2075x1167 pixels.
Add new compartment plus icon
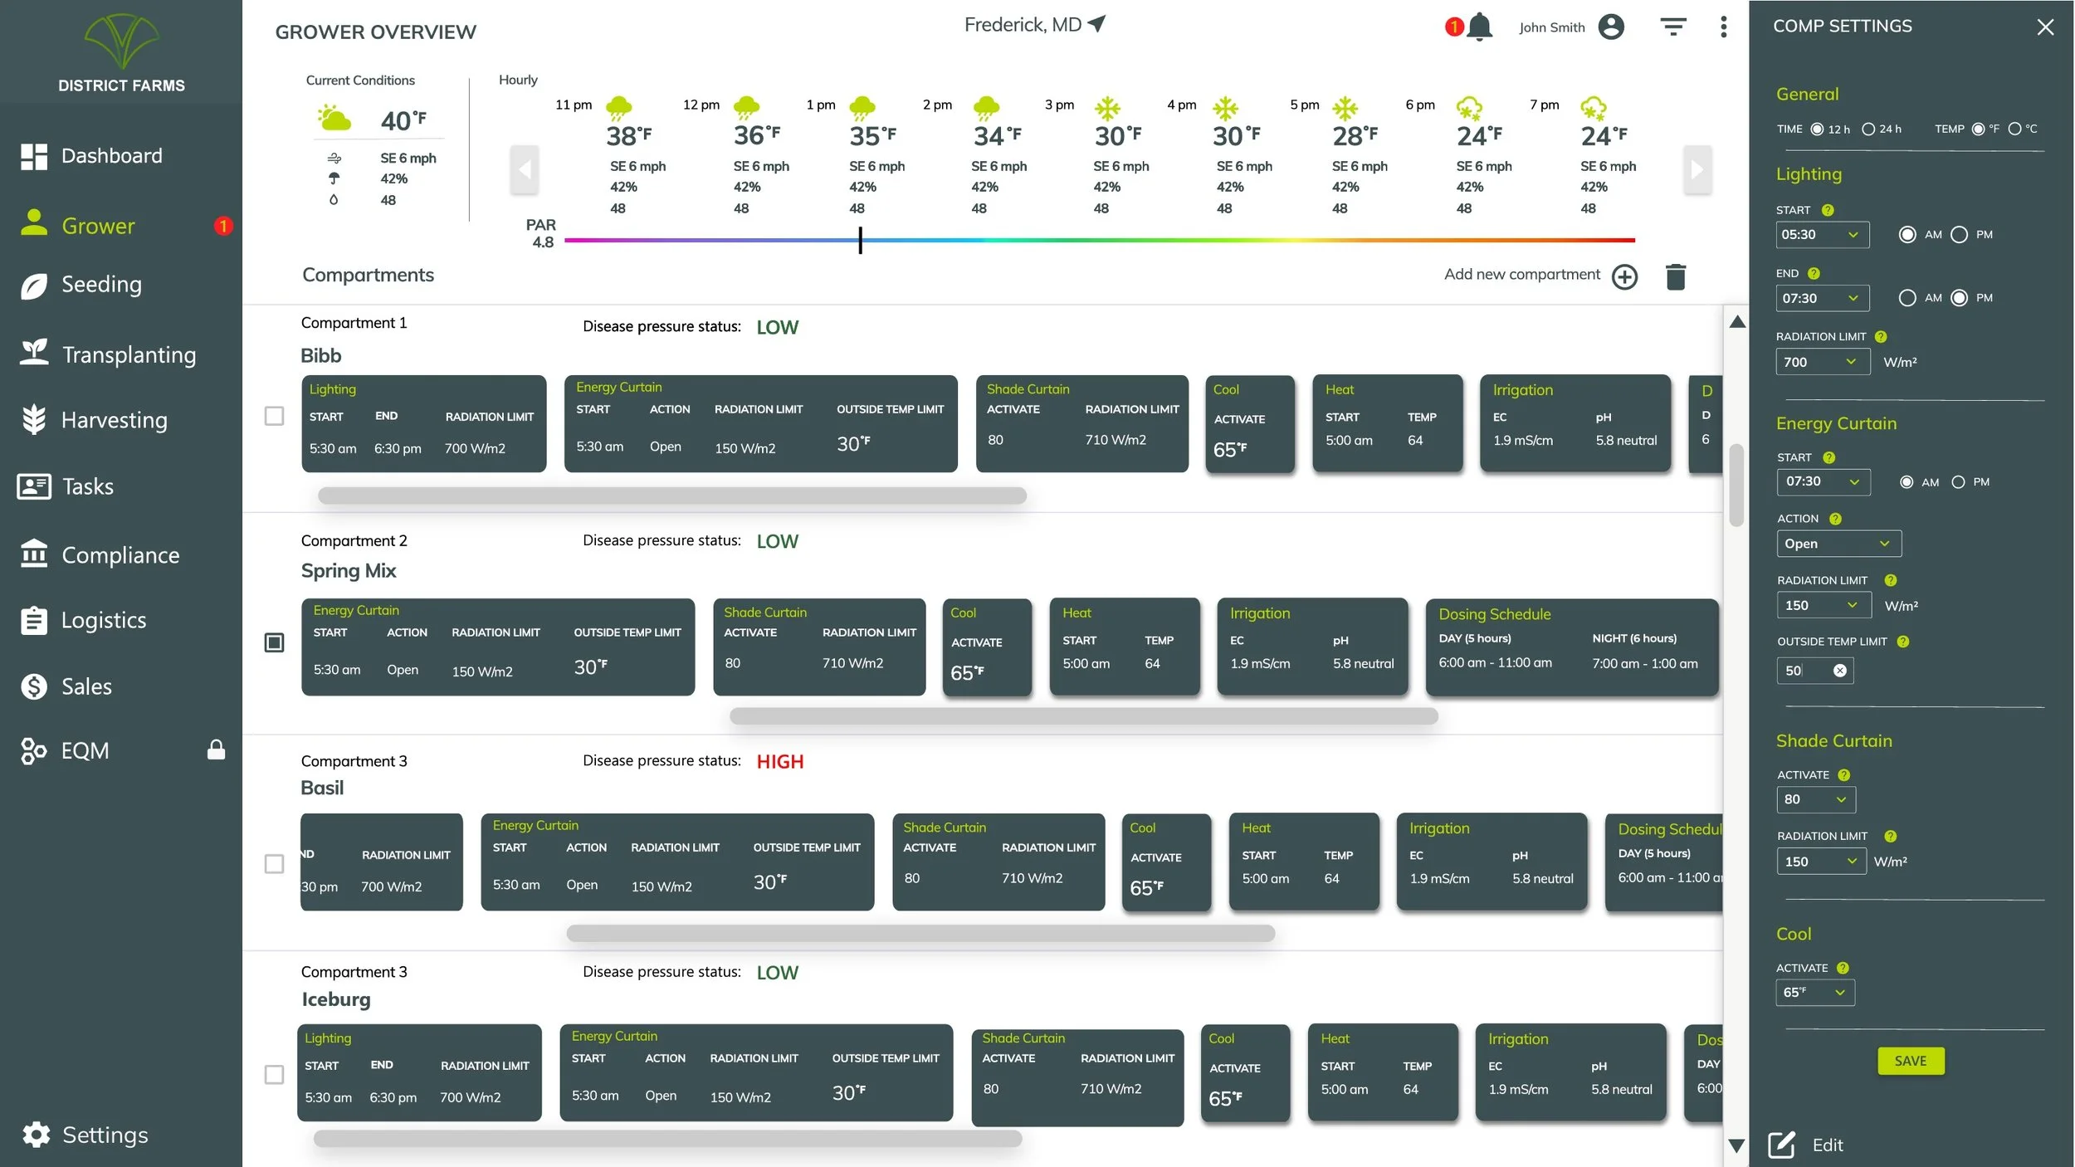1624,276
